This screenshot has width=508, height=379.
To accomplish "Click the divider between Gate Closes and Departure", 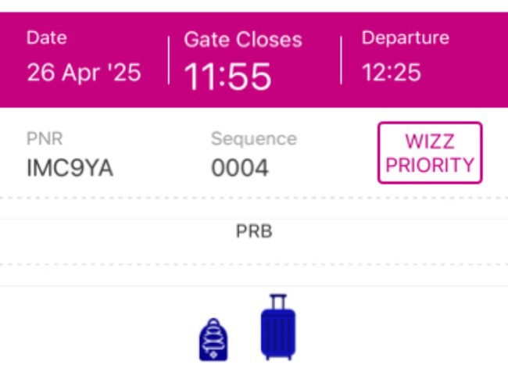I will pyautogui.click(x=341, y=59).
